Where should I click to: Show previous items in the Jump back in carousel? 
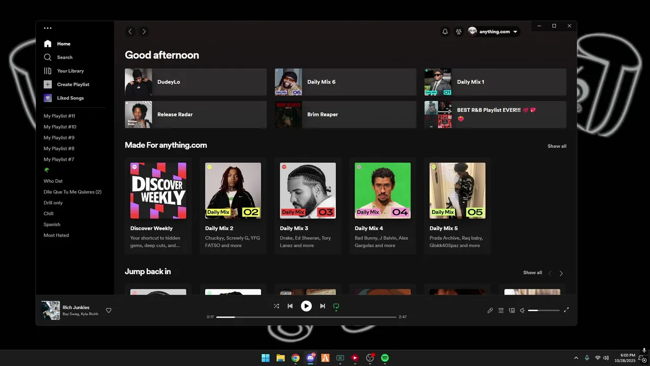tap(549, 273)
